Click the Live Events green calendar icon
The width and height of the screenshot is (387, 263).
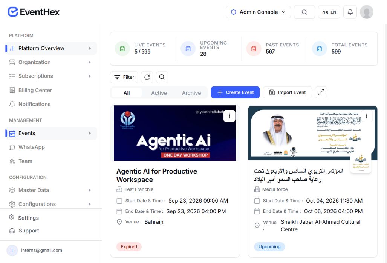(122, 49)
